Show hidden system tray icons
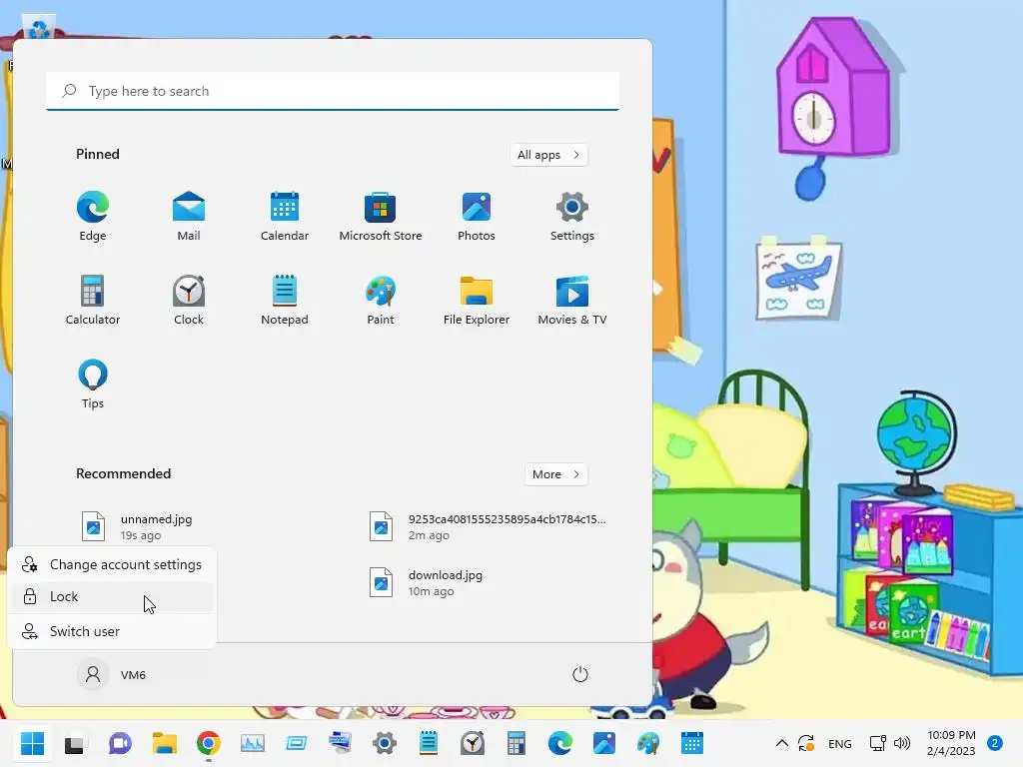This screenshot has height=767, width=1023. tap(781, 743)
